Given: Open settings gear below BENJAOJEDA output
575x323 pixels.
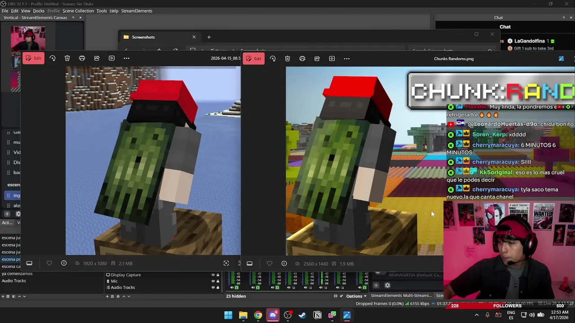Looking at the screenshot, I should pyautogui.click(x=388, y=285).
